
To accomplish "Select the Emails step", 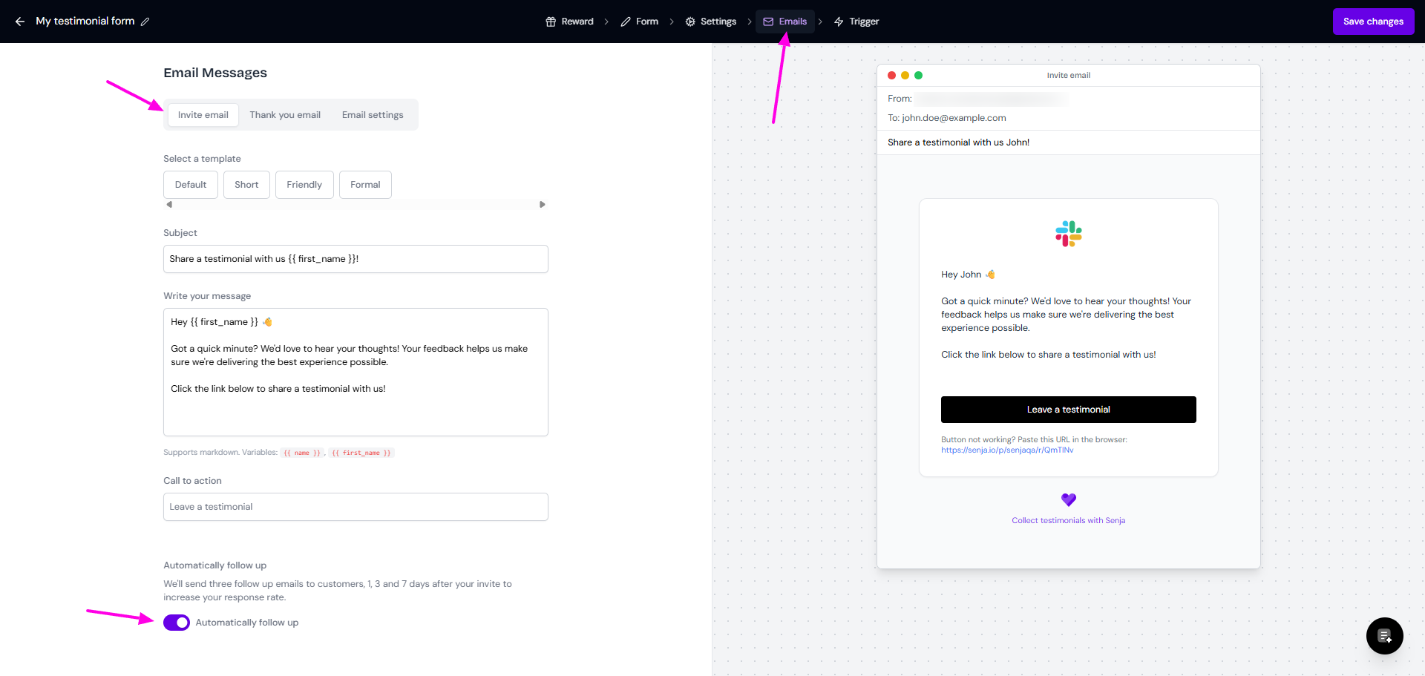I will [x=784, y=22].
